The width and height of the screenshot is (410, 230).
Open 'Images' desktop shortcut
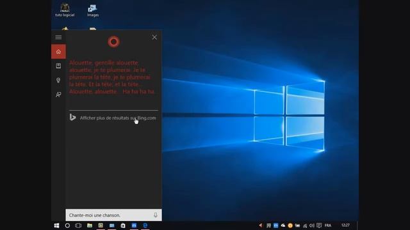pyautogui.click(x=93, y=11)
